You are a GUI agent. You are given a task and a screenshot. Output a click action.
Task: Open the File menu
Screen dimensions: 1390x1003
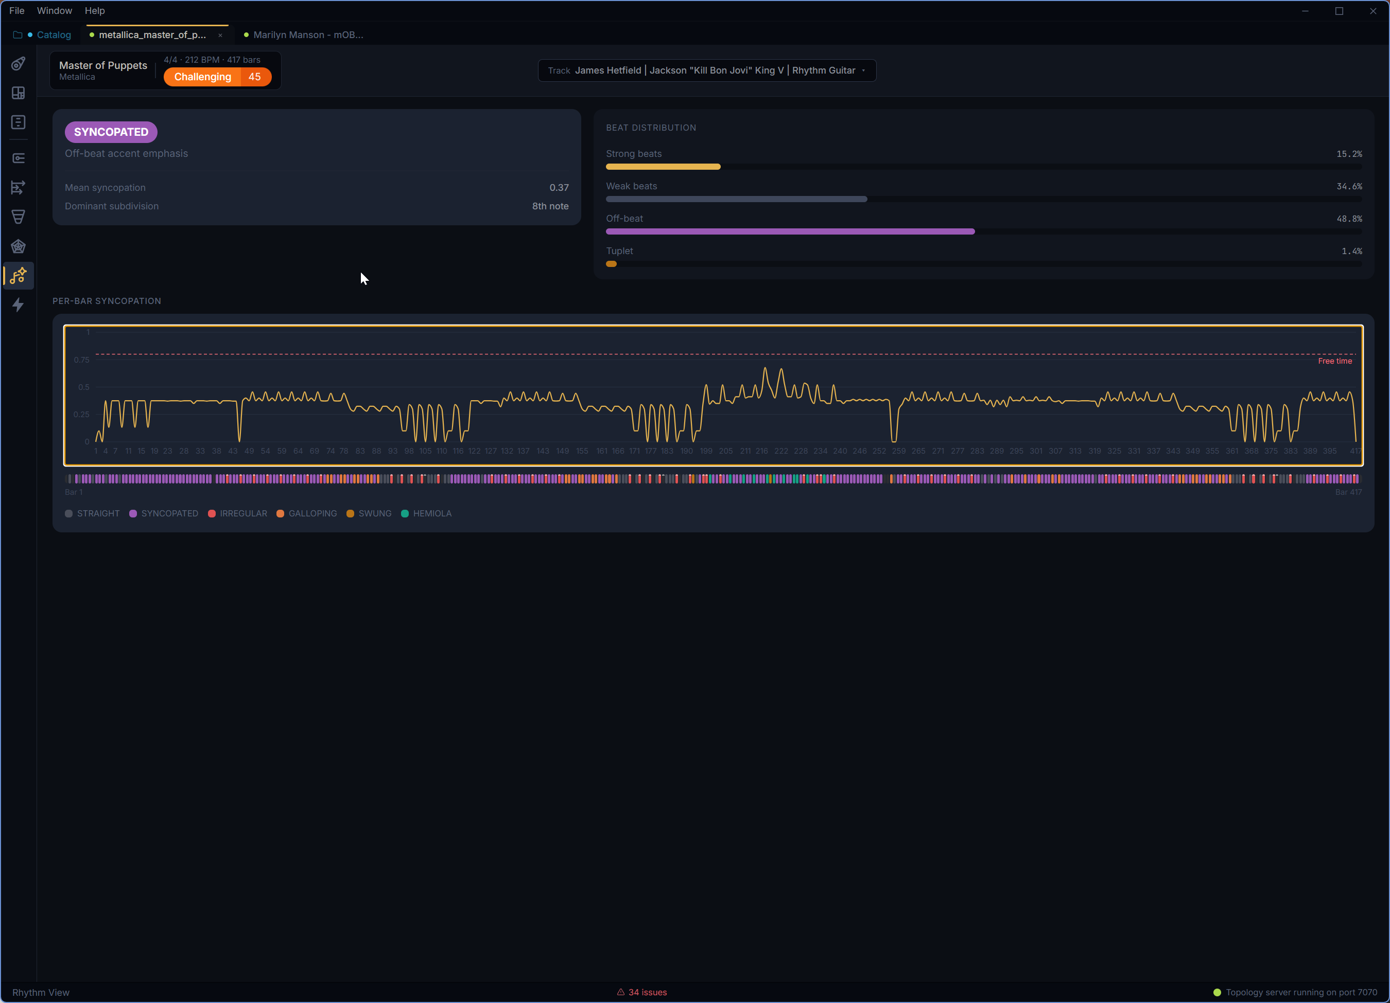click(16, 10)
